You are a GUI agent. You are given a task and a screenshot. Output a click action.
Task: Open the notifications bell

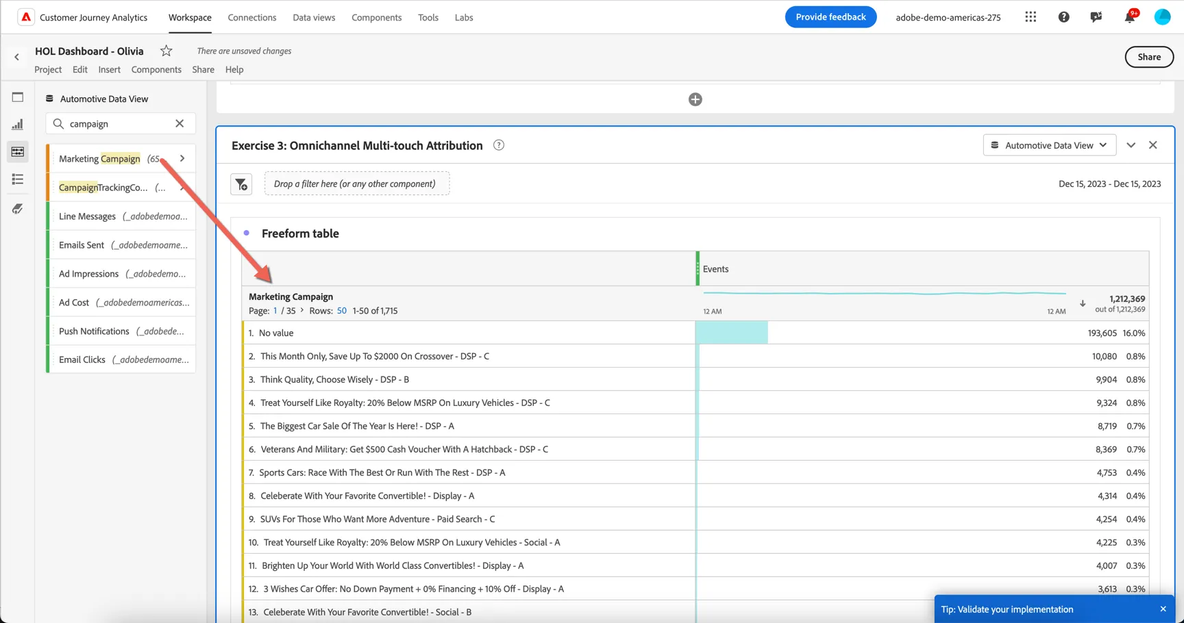pos(1130,16)
